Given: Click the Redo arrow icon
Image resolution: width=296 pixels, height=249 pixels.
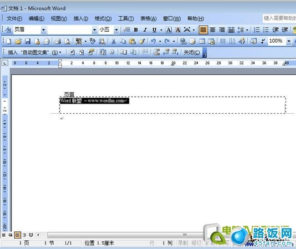Looking at the screenshot, I should tap(167, 41).
